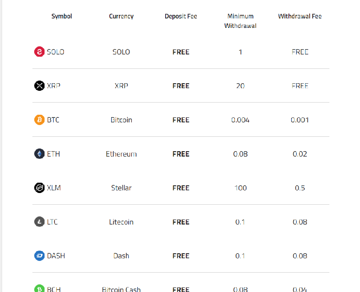Click the black XRP coin icon
This screenshot has height=292, width=360.
coord(39,85)
